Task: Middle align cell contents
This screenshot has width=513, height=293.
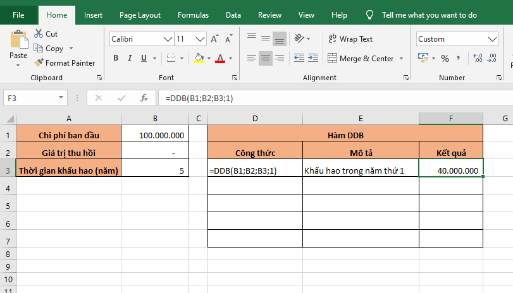Action: point(265,39)
